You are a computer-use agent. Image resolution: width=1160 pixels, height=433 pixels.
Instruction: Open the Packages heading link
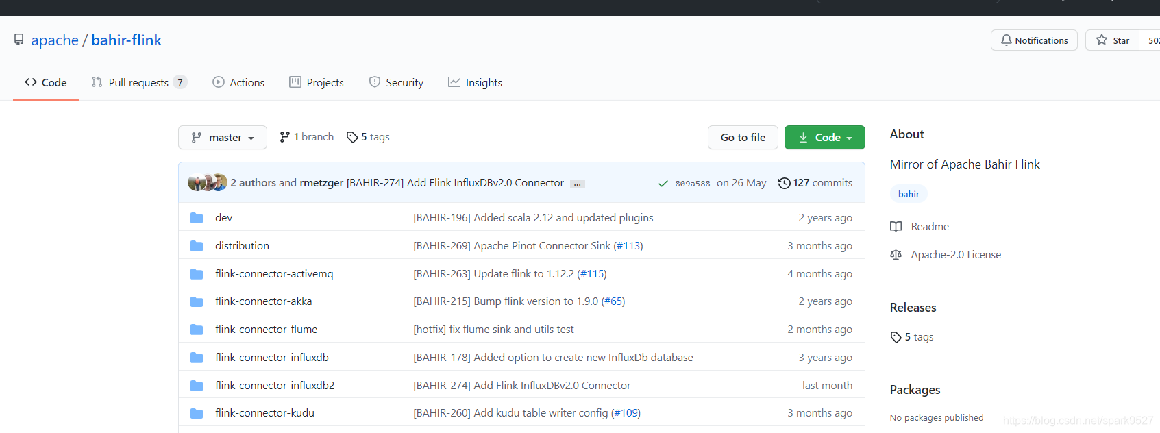coord(915,390)
